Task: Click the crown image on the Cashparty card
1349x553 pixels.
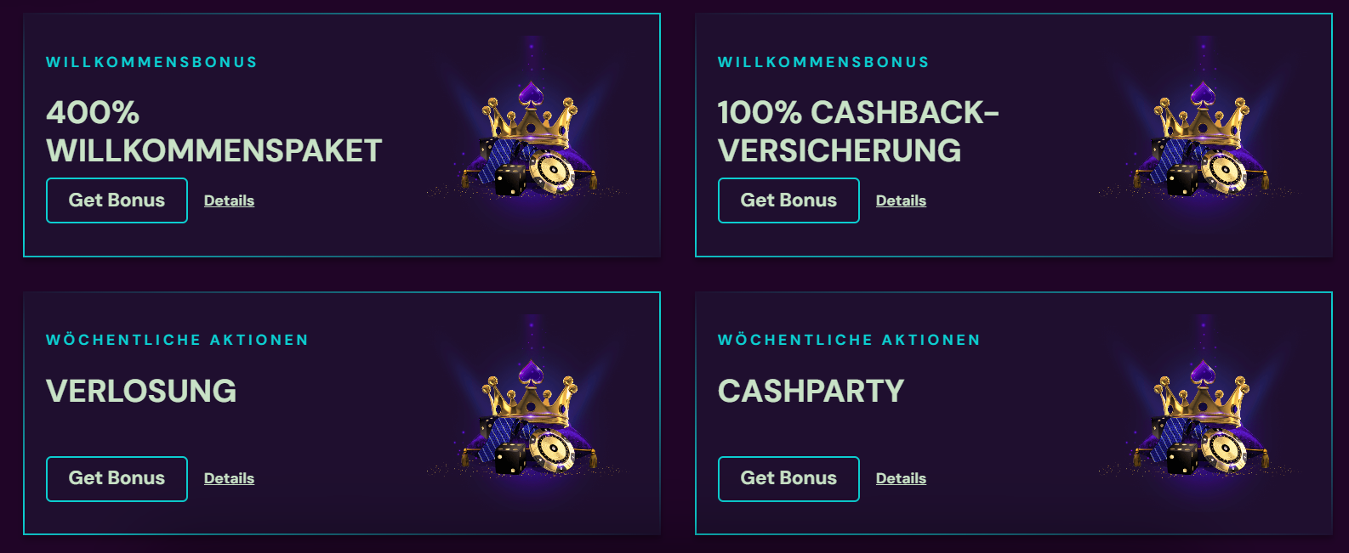Action: coord(1201,418)
